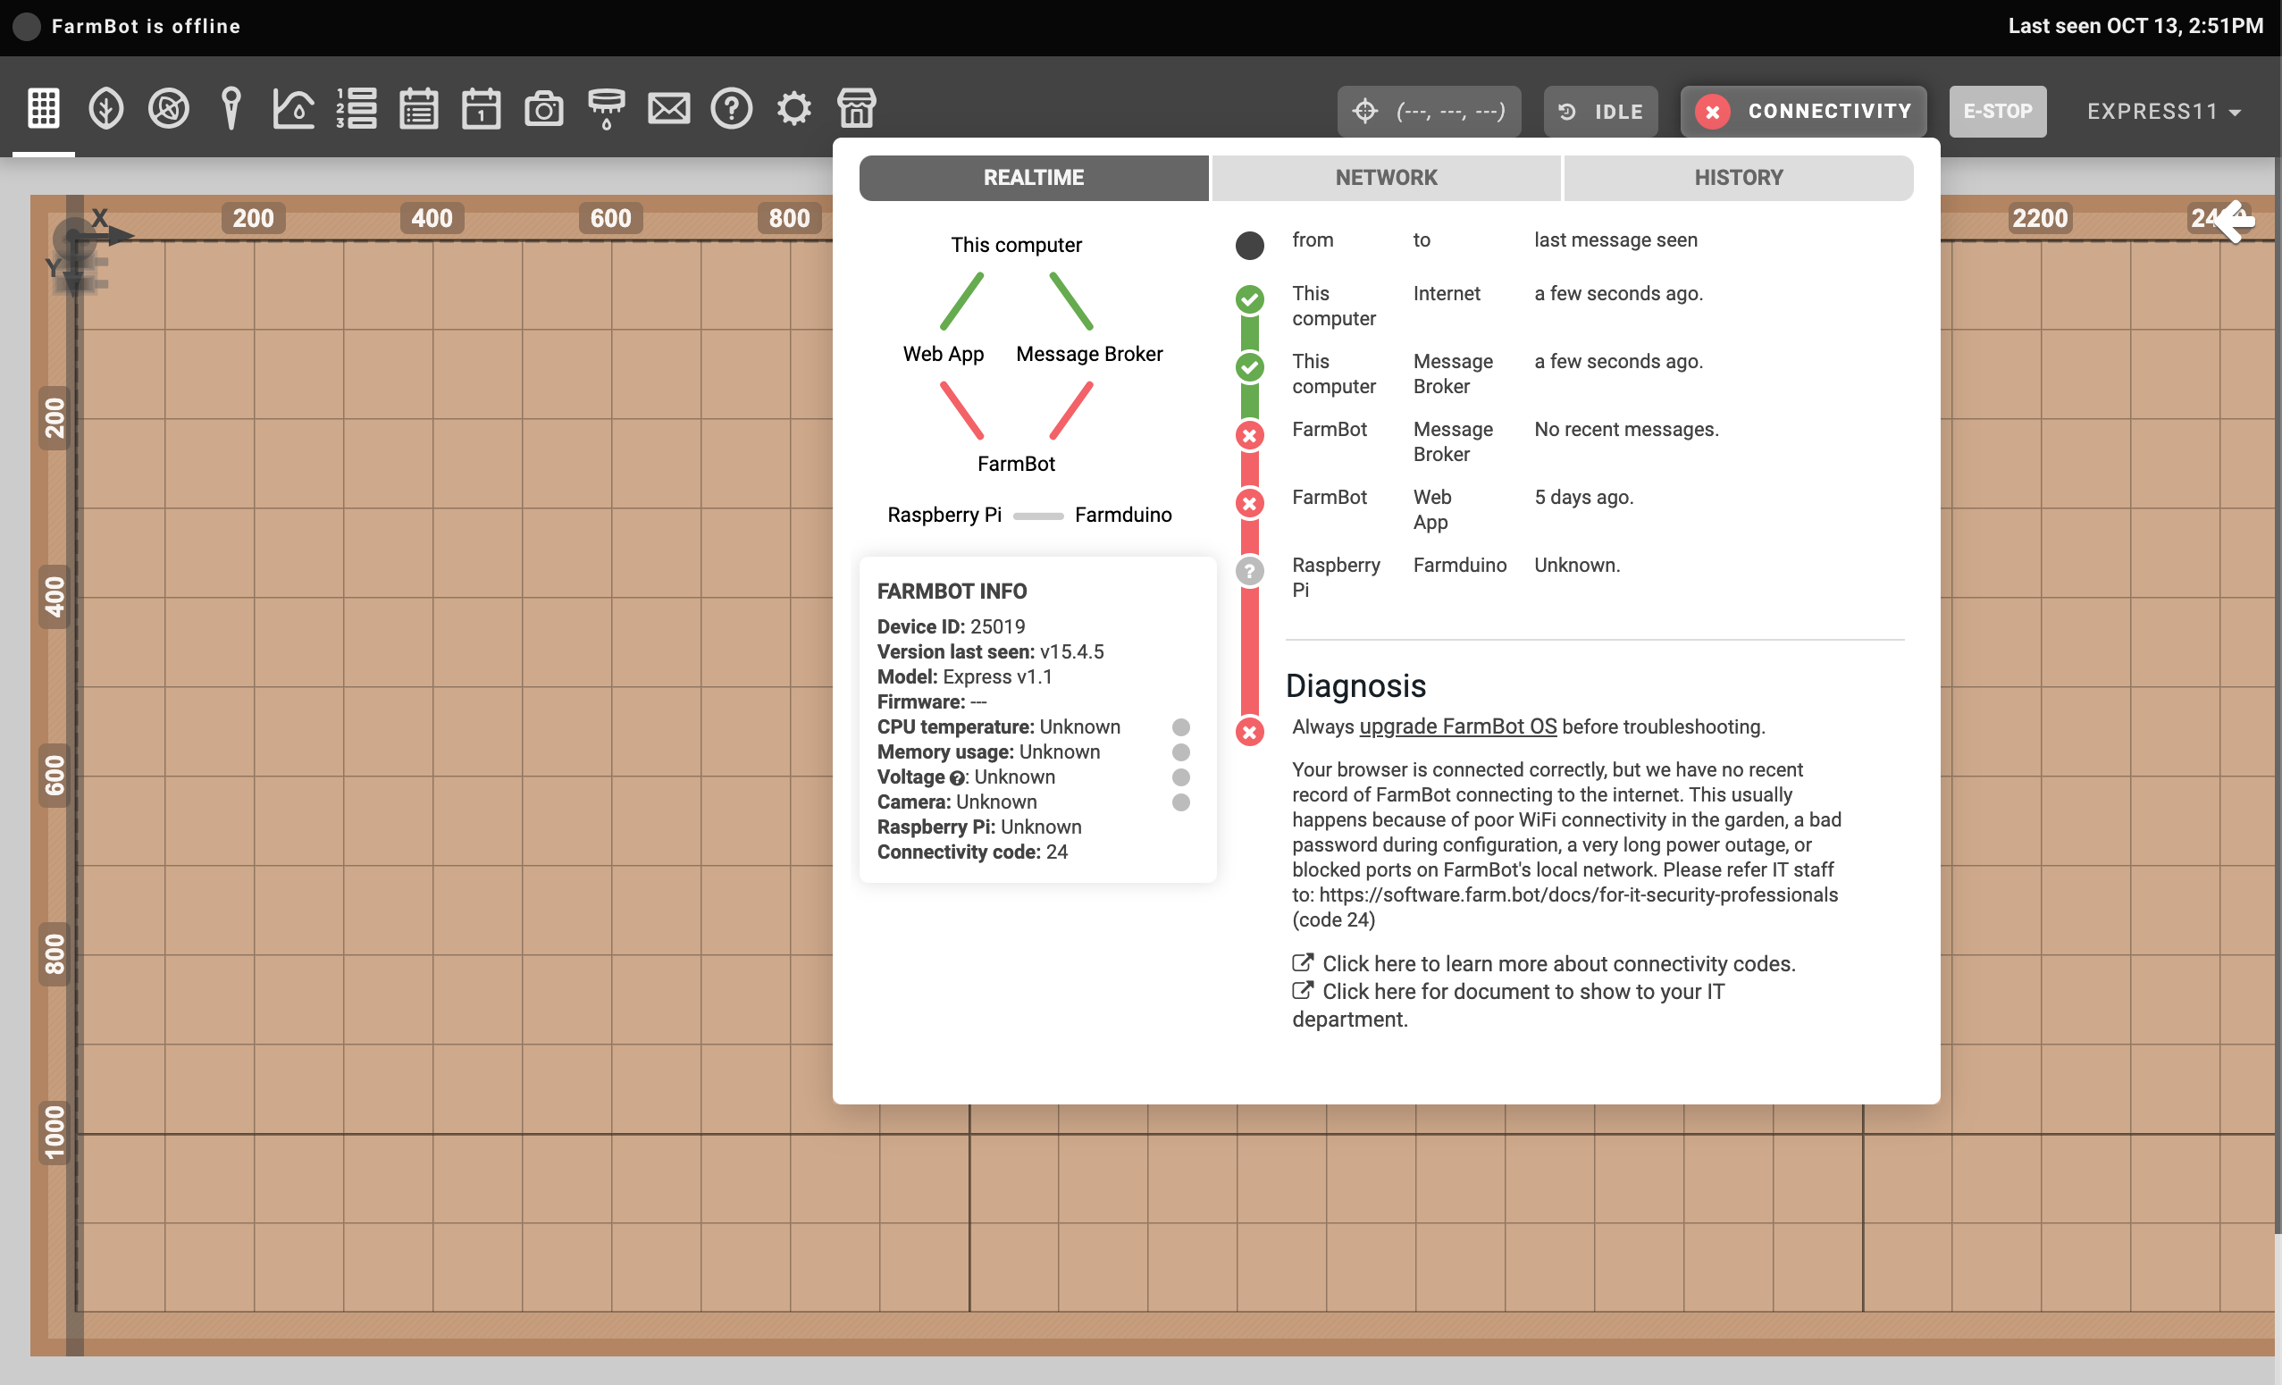Open the Help question-mark icon

[x=731, y=109]
